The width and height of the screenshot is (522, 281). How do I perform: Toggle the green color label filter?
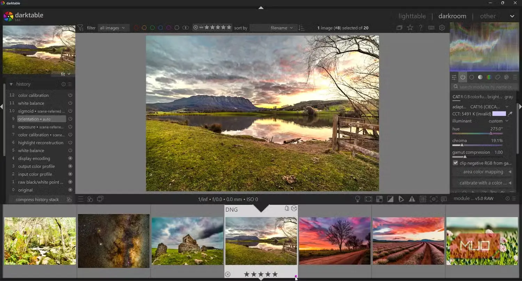tap(152, 28)
